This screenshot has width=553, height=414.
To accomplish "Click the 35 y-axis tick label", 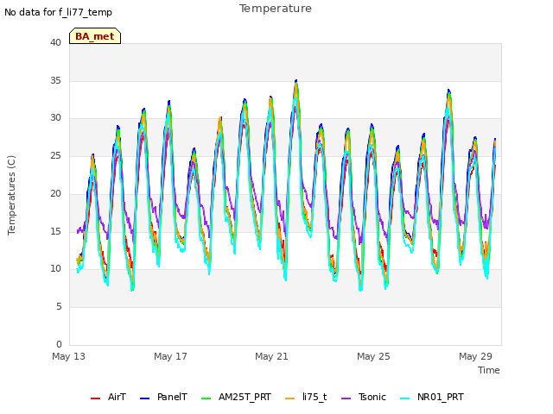I will [55, 80].
